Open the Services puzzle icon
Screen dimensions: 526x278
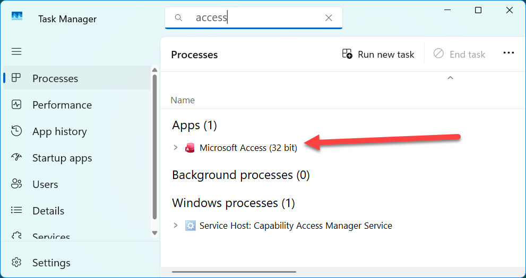[16, 236]
